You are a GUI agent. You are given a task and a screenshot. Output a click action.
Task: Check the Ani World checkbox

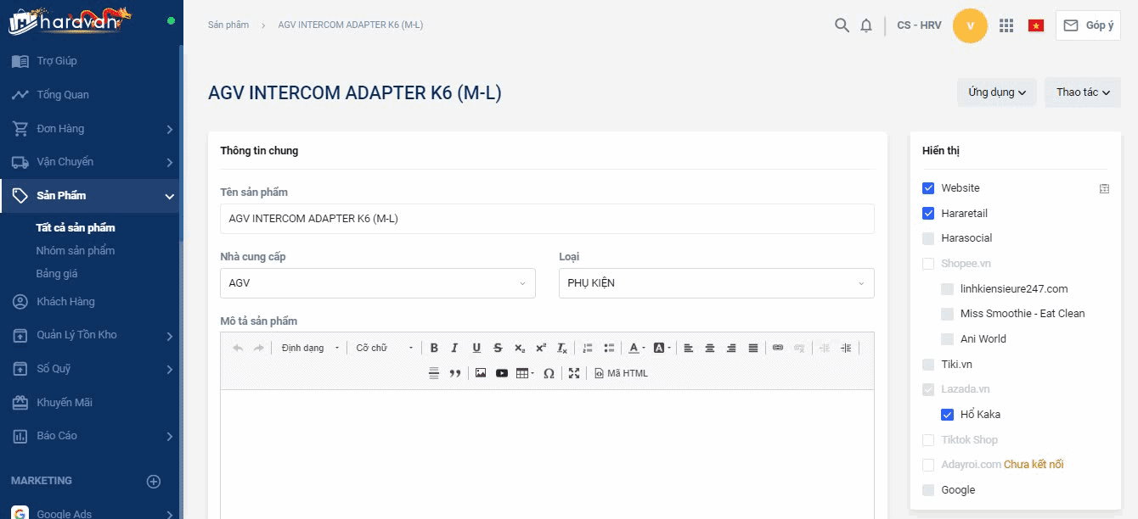pos(947,339)
